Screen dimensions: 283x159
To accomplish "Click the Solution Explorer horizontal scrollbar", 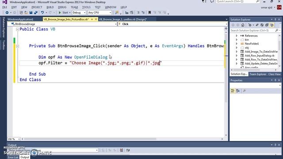I will coord(246,70).
